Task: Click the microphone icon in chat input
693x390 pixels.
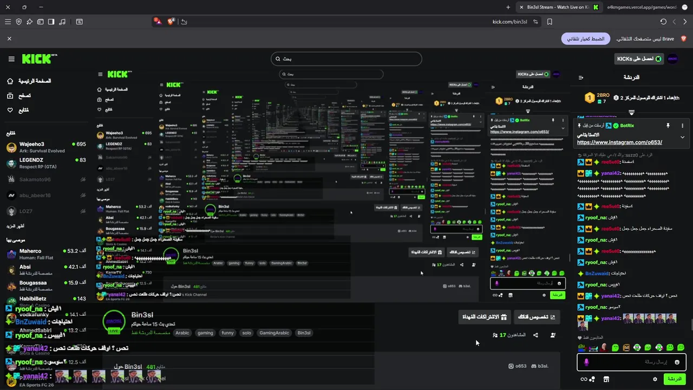Action: pyautogui.click(x=586, y=362)
